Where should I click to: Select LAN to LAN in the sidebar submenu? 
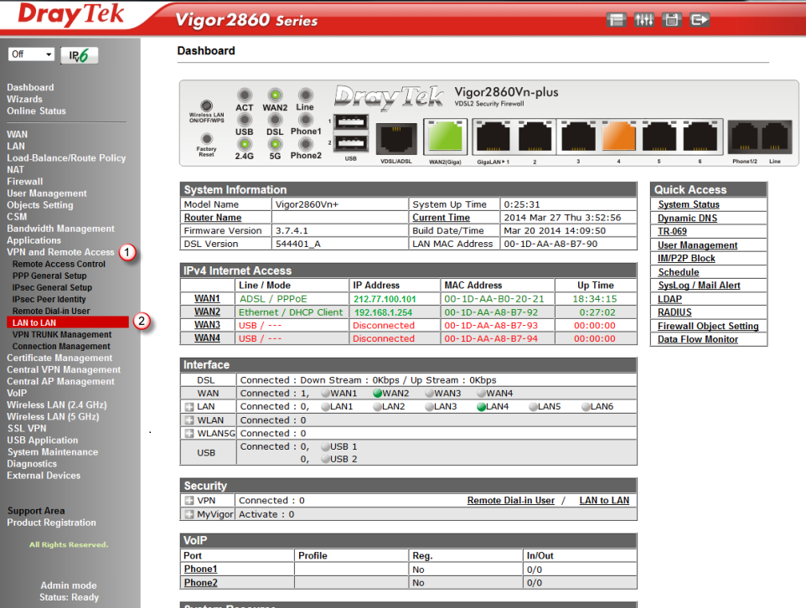tap(68, 322)
